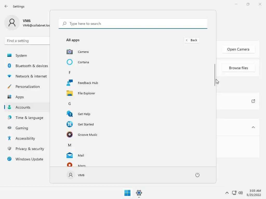Open Time & language settings
This screenshot has height=199, width=266.
coord(27,118)
